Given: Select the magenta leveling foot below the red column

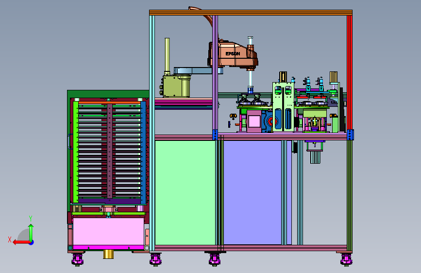Looking at the screenshot, I should pos(346,259).
